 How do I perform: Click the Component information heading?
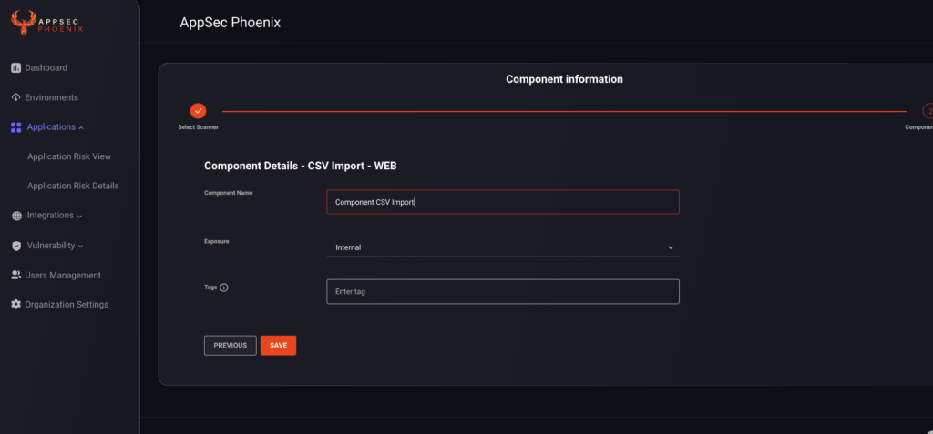(x=564, y=79)
